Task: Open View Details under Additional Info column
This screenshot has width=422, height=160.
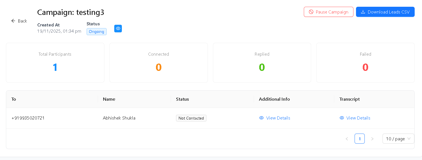Action: click(274, 118)
